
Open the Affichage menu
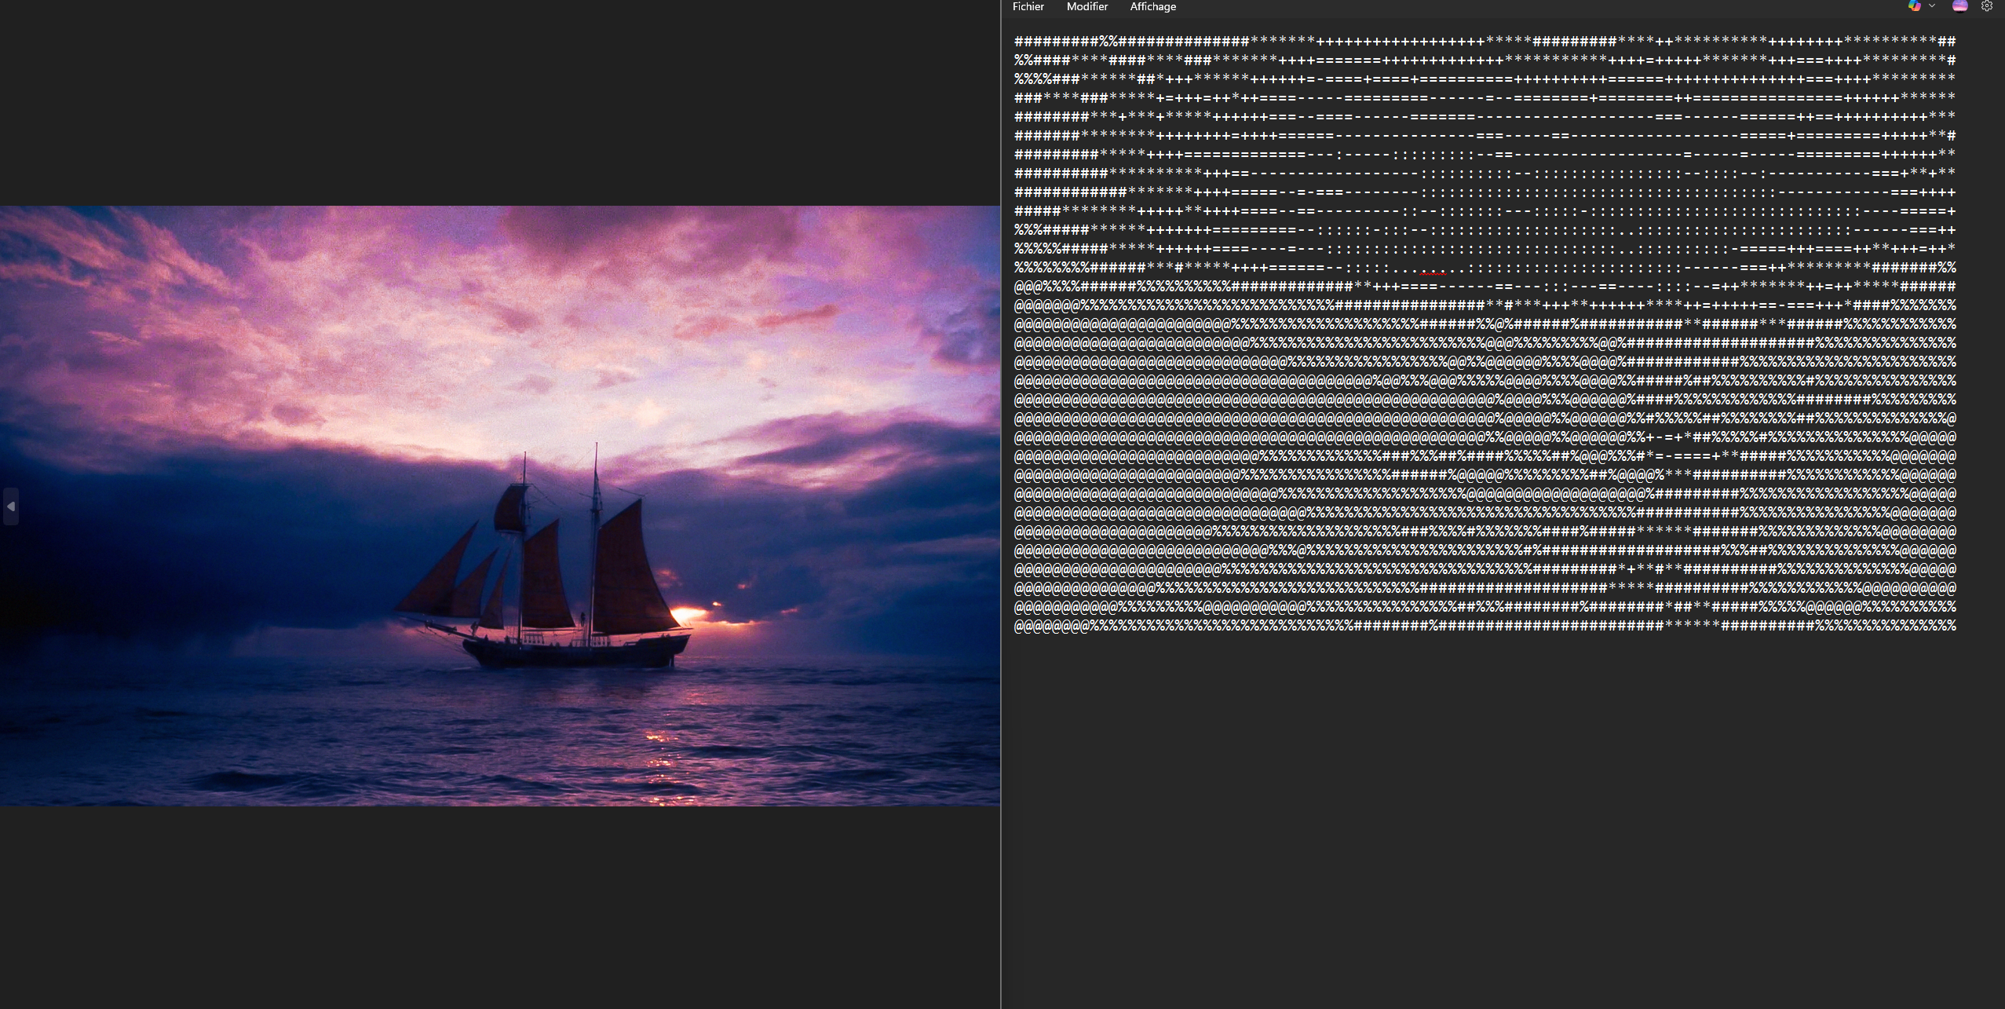pyautogui.click(x=1152, y=6)
